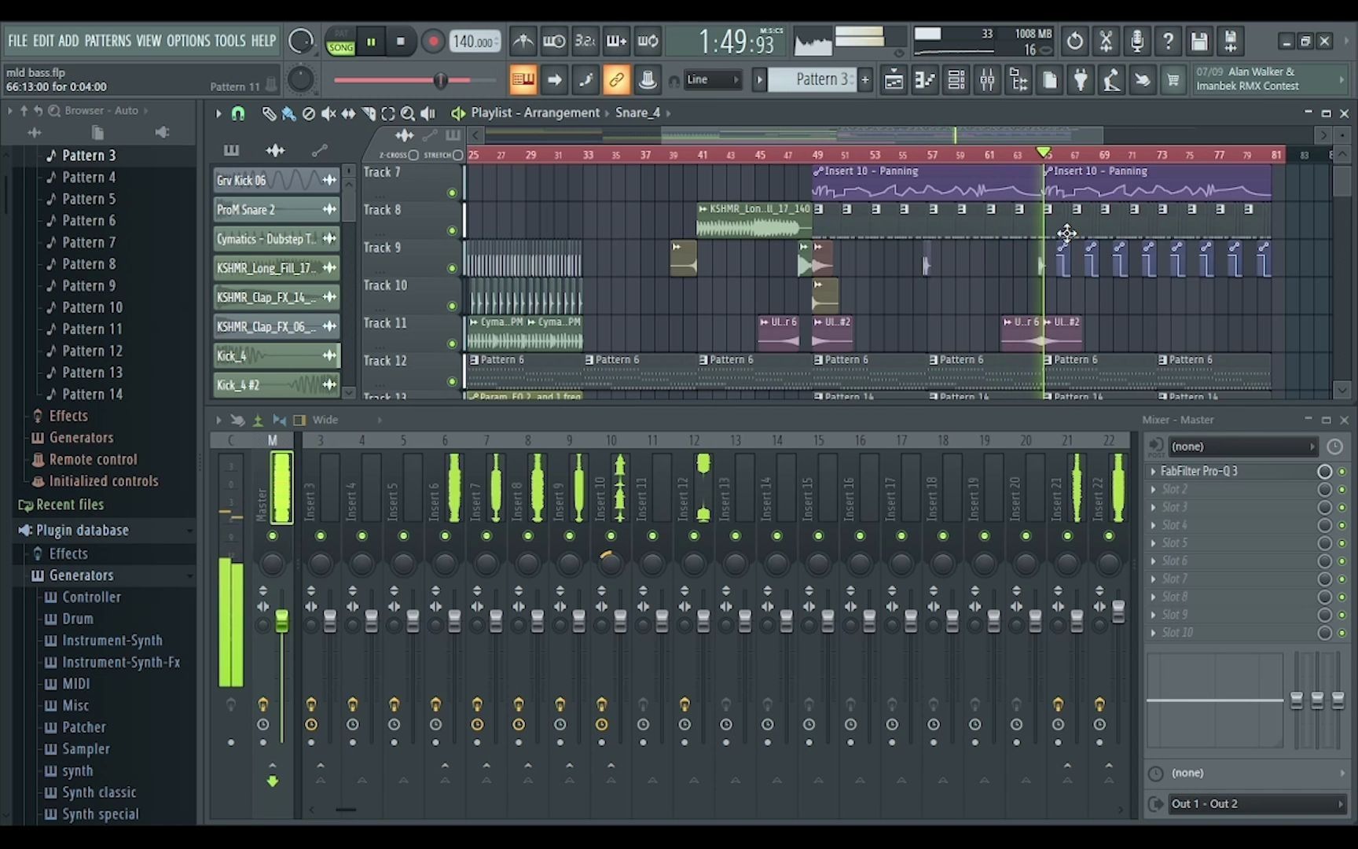Select the zoom tool in playlist toolbar
Image resolution: width=1358 pixels, height=849 pixels.
pos(408,113)
